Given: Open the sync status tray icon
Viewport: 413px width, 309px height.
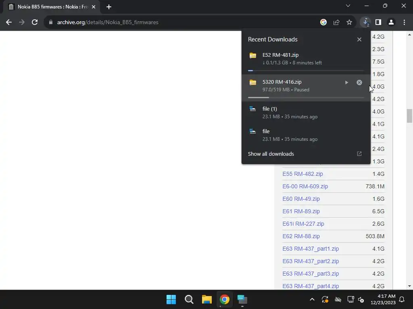Looking at the screenshot, I should (x=325, y=299).
